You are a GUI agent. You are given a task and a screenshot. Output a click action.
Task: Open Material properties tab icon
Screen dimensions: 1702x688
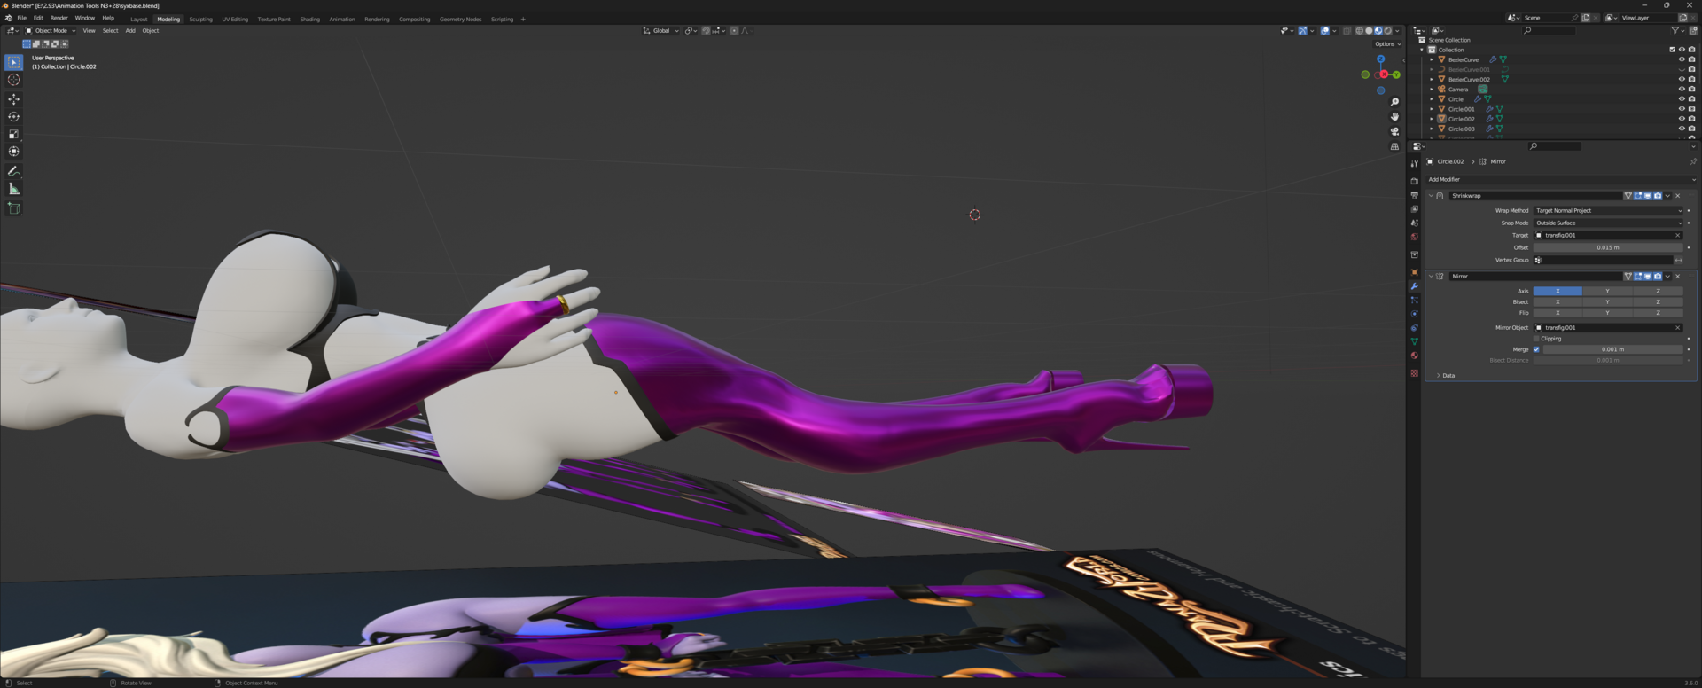1414,356
